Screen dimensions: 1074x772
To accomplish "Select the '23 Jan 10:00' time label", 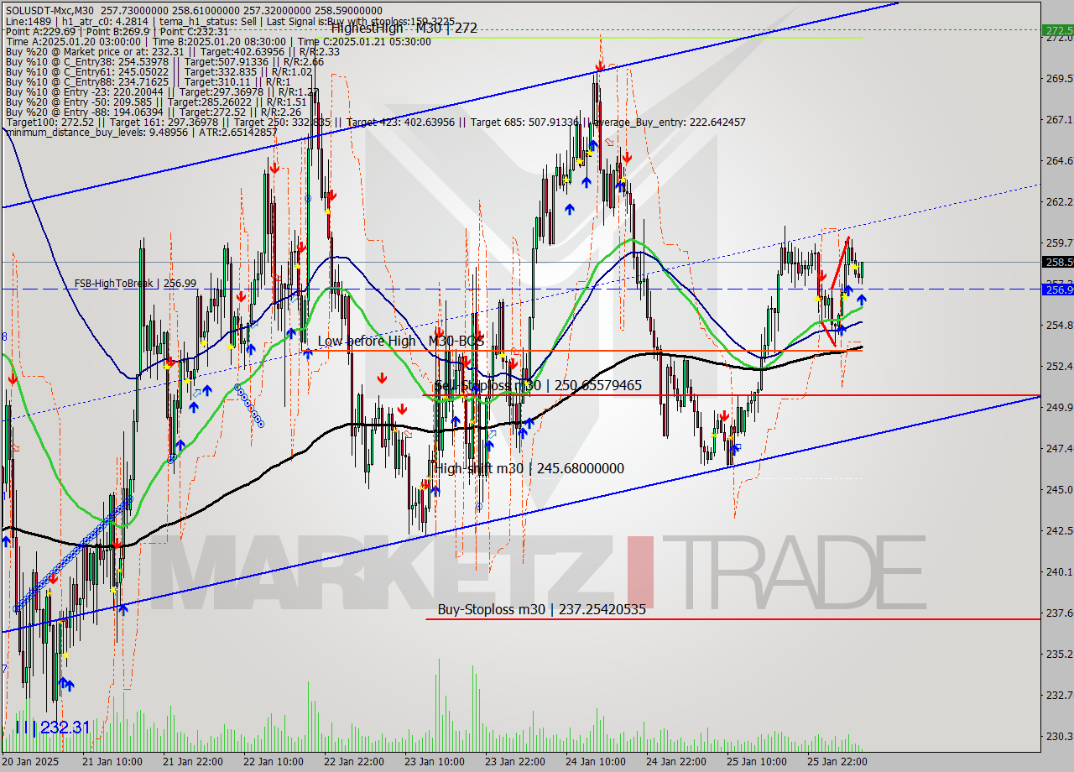I will coord(435,762).
